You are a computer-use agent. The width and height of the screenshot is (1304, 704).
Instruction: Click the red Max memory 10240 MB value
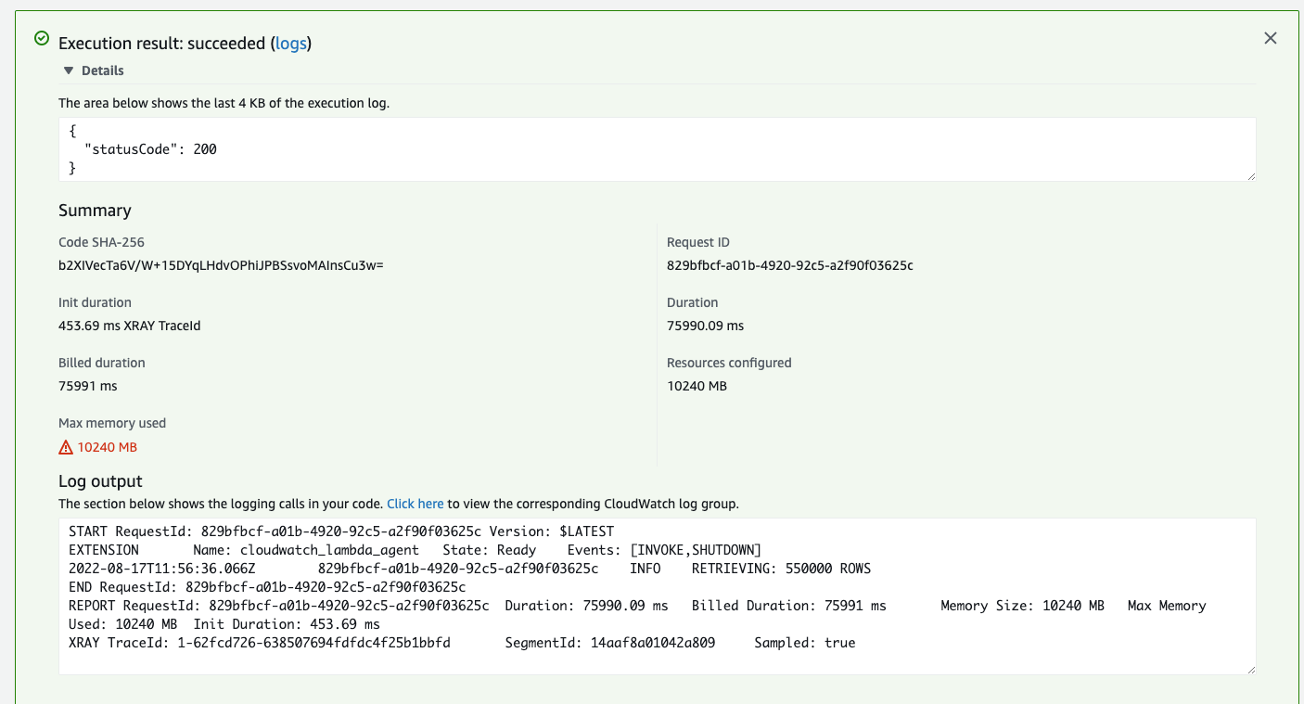tap(108, 447)
